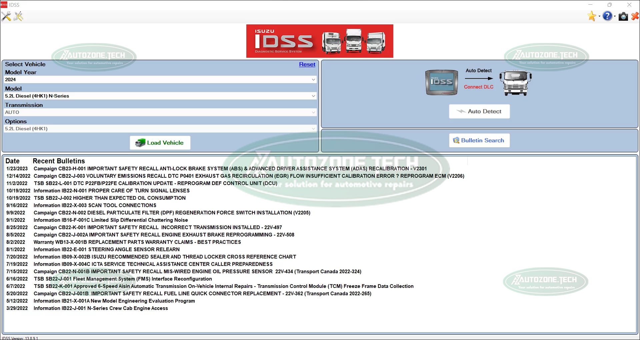Screen dimensions: 640x340
Task: Expand the Transmission dropdown set to AUTO
Action: (313, 112)
